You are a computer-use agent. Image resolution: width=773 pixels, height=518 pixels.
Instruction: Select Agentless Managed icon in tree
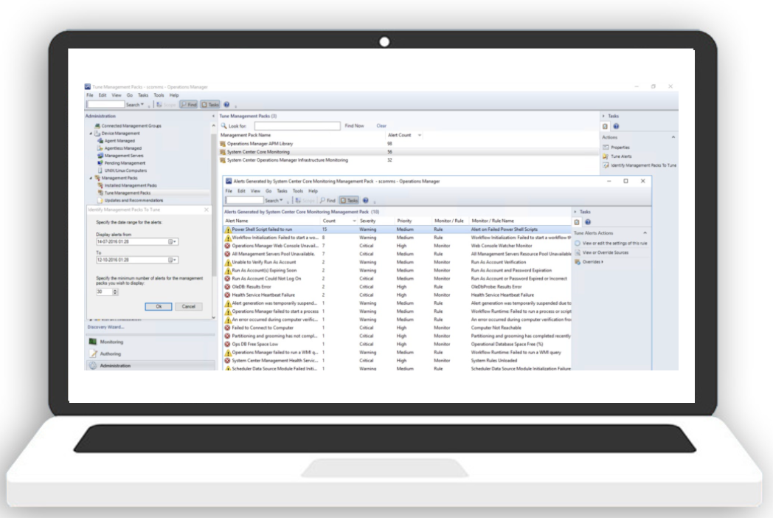click(100, 148)
